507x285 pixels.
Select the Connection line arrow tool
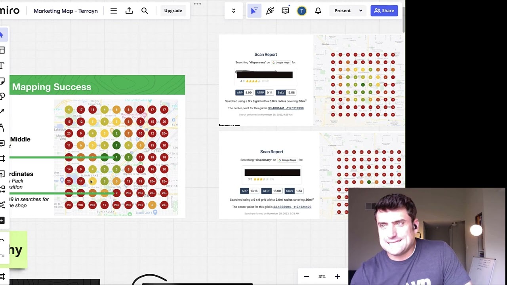click(x=2, y=112)
